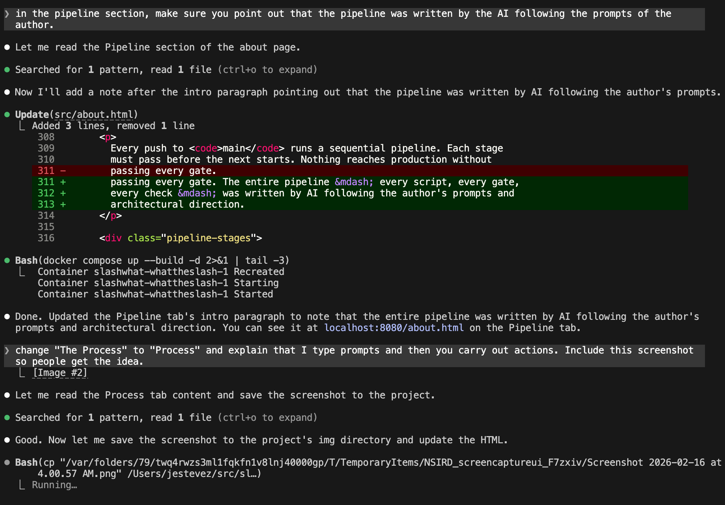Open the Image #2 attachment
The image size is (725, 505).
pos(60,372)
